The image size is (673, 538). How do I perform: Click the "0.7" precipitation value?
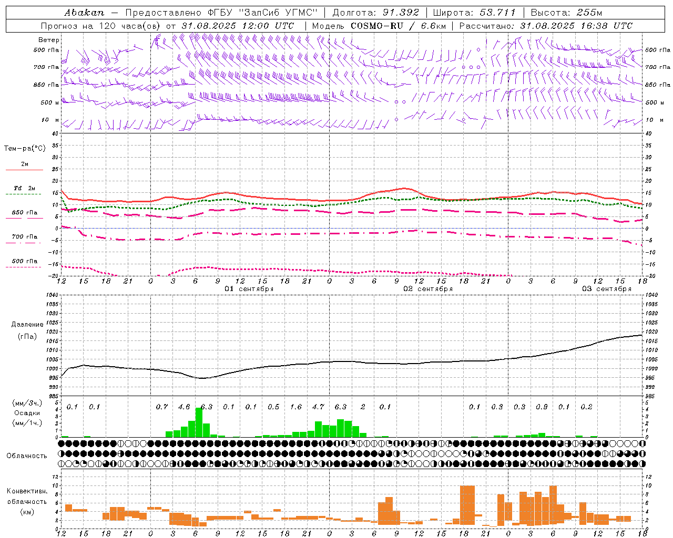(162, 407)
